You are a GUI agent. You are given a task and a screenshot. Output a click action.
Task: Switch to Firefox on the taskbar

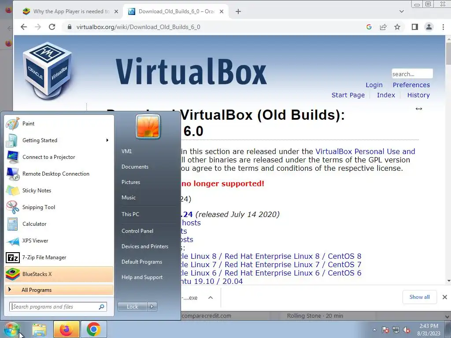[67, 329]
